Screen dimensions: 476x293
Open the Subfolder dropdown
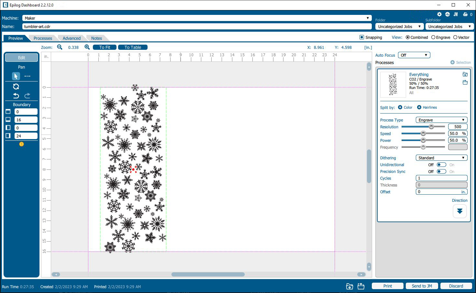pyautogui.click(x=450, y=27)
